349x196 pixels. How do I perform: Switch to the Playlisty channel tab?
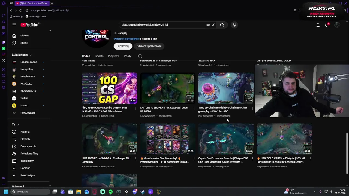click(113, 56)
